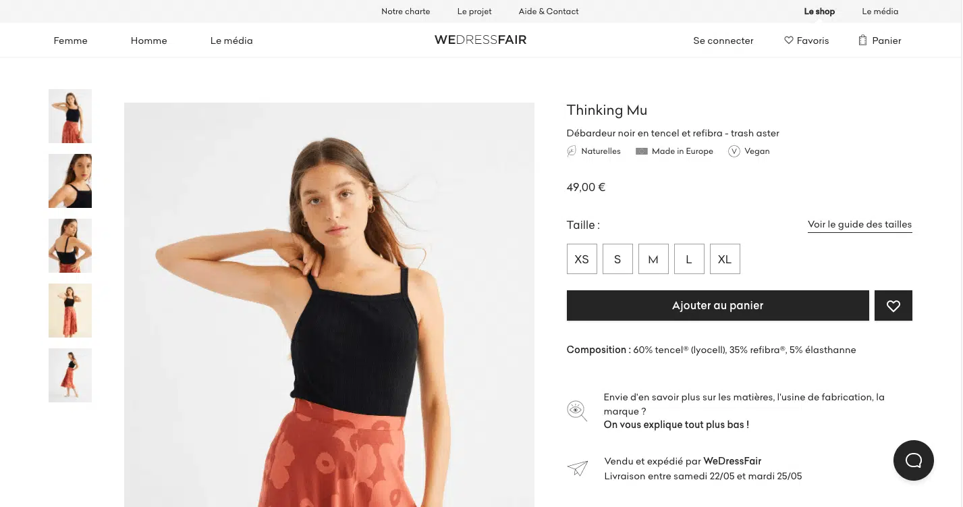This screenshot has height=507, width=963.
Task: Click the Favoris heart icon in header
Action: point(788,41)
